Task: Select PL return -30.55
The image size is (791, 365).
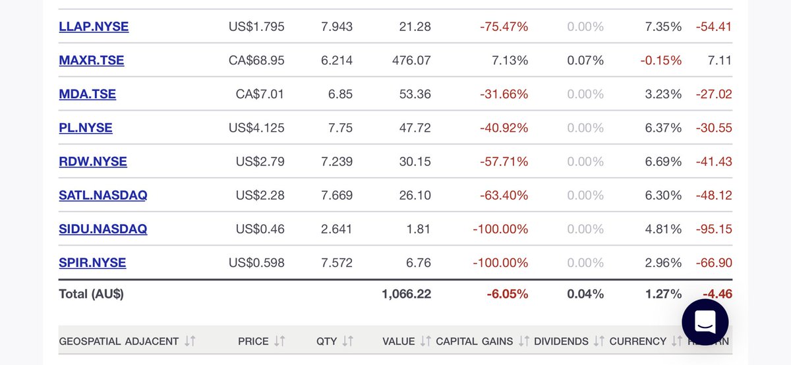Action: [714, 128]
